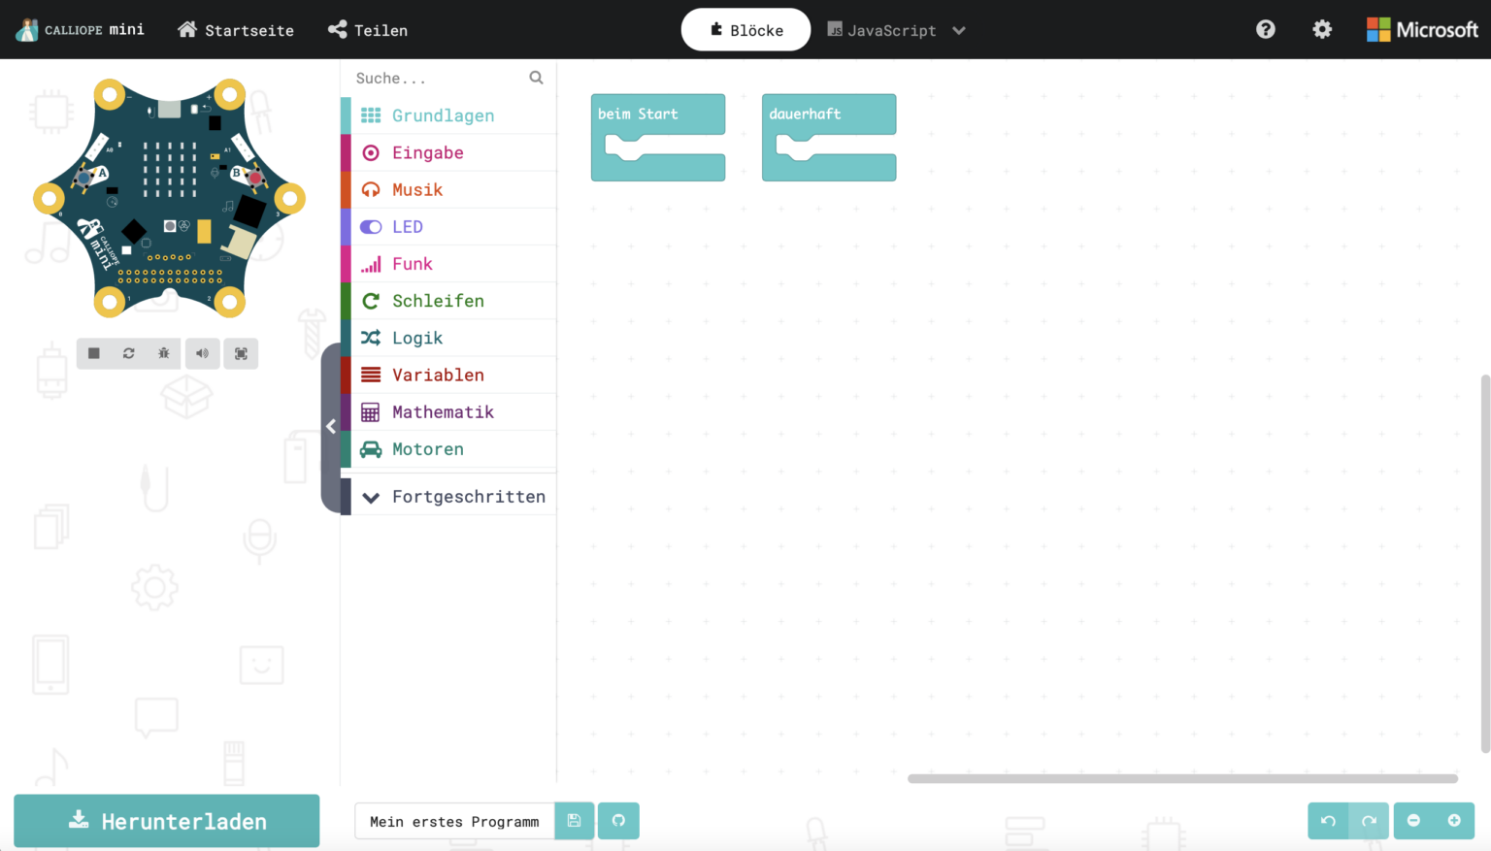This screenshot has height=851, width=1491.
Task: Zoom out of the workspace
Action: (1413, 821)
